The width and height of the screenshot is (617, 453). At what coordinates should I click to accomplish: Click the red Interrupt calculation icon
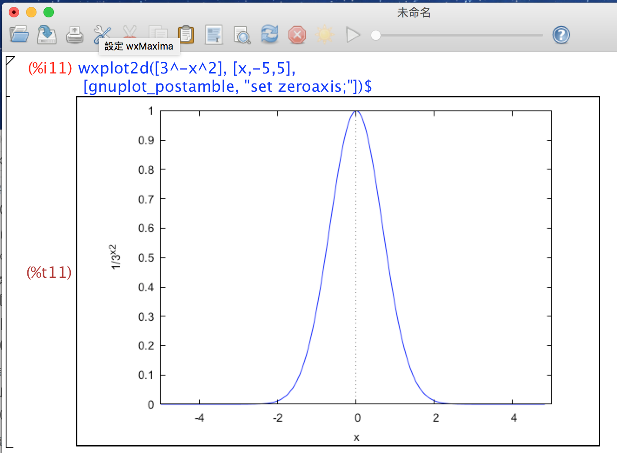coord(297,35)
